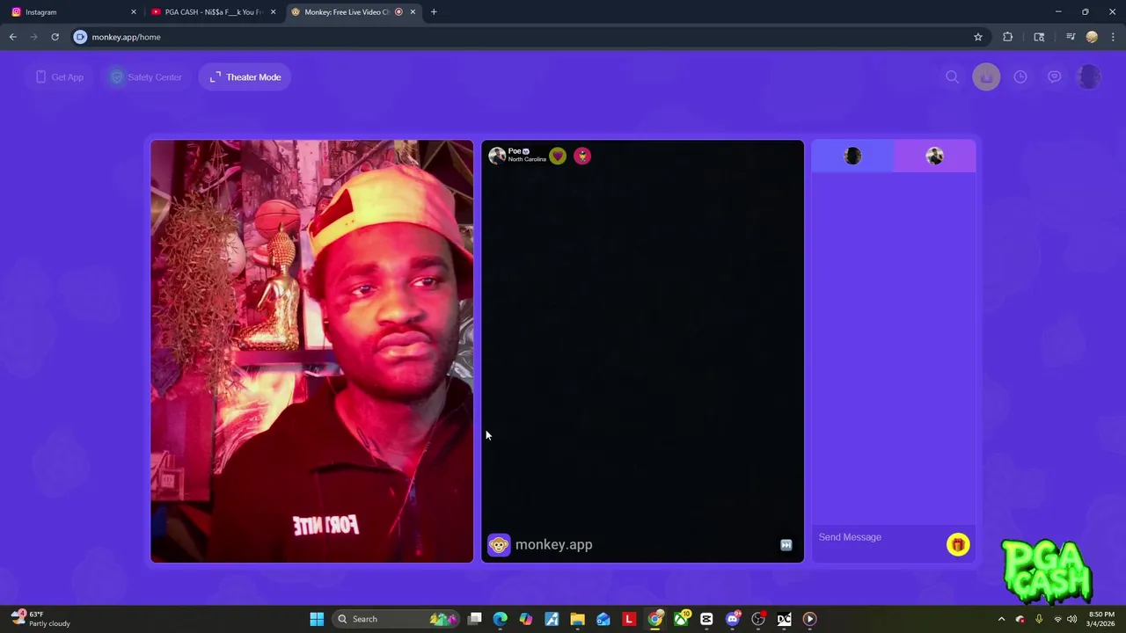Open Outlook mail from taskbar
Image resolution: width=1126 pixels, height=633 pixels.
[603, 619]
